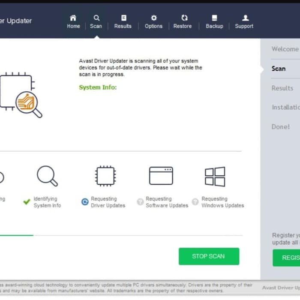Screen dimensions: 300x300
Task: Click the green scan progress bar
Action: (x=17, y=235)
